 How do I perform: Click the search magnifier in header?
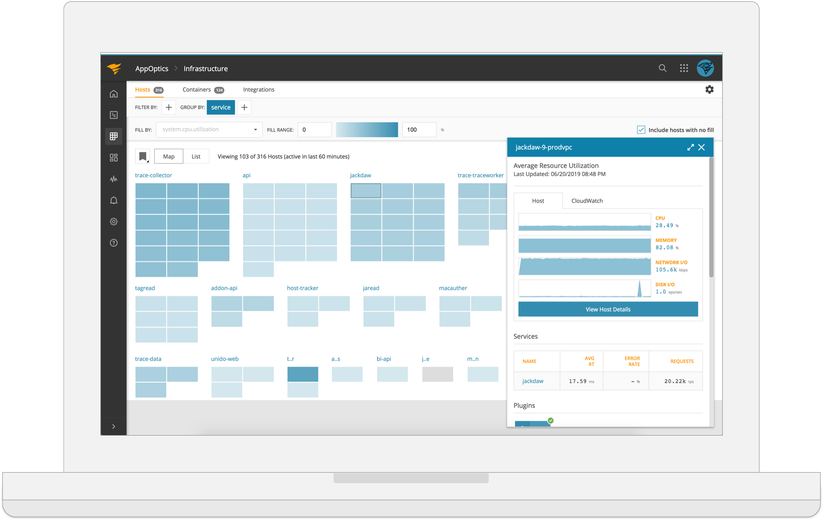[662, 68]
